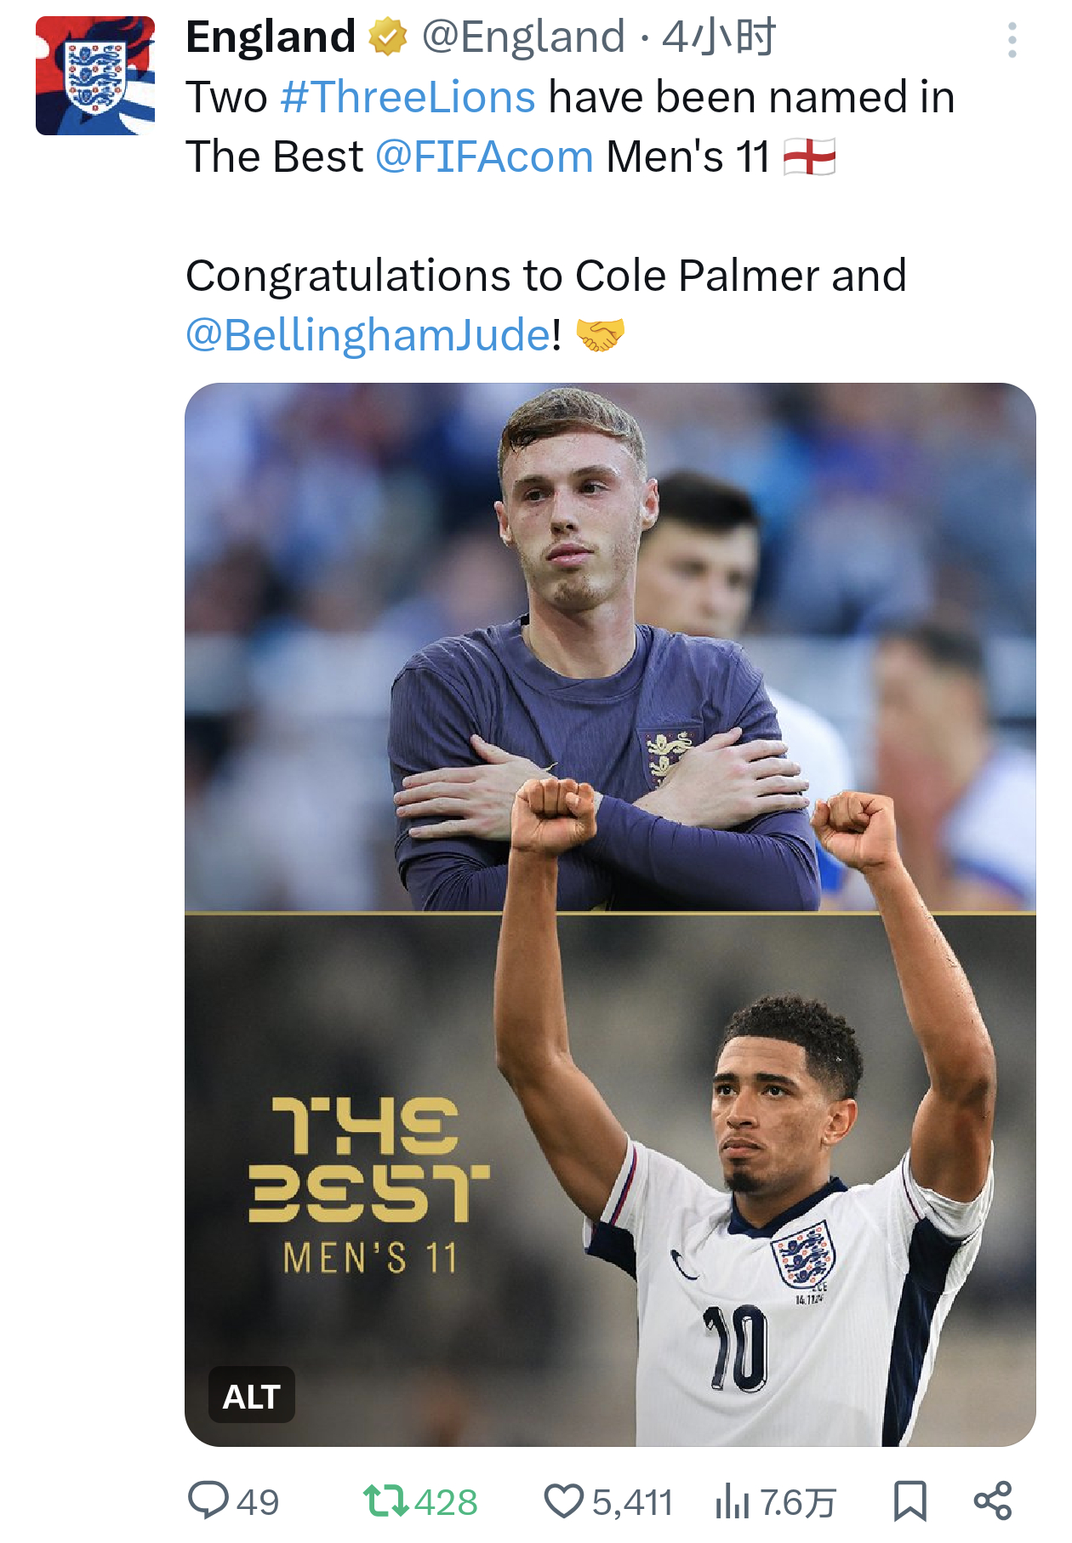Click the 5,411 likes count

632,1502
